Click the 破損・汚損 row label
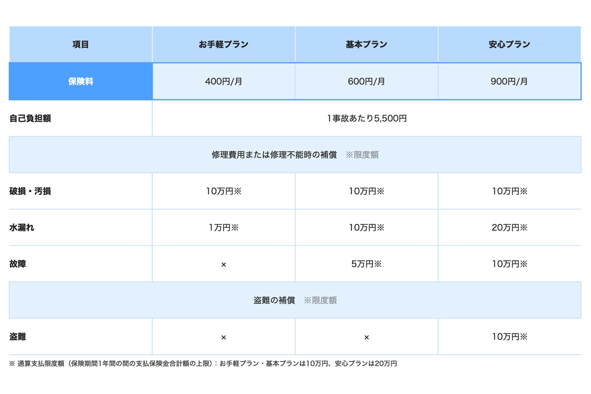The image size is (591, 394). 30,191
